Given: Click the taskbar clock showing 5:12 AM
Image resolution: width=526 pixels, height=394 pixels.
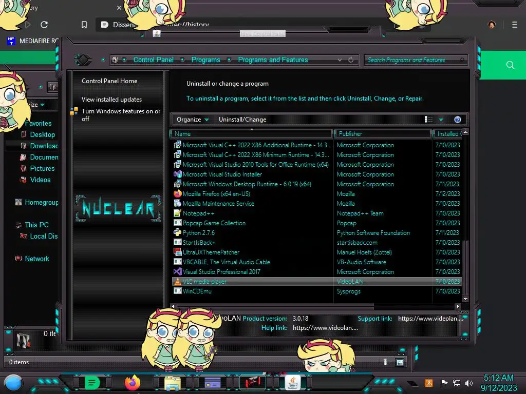Looking at the screenshot, I should pyautogui.click(x=499, y=383).
